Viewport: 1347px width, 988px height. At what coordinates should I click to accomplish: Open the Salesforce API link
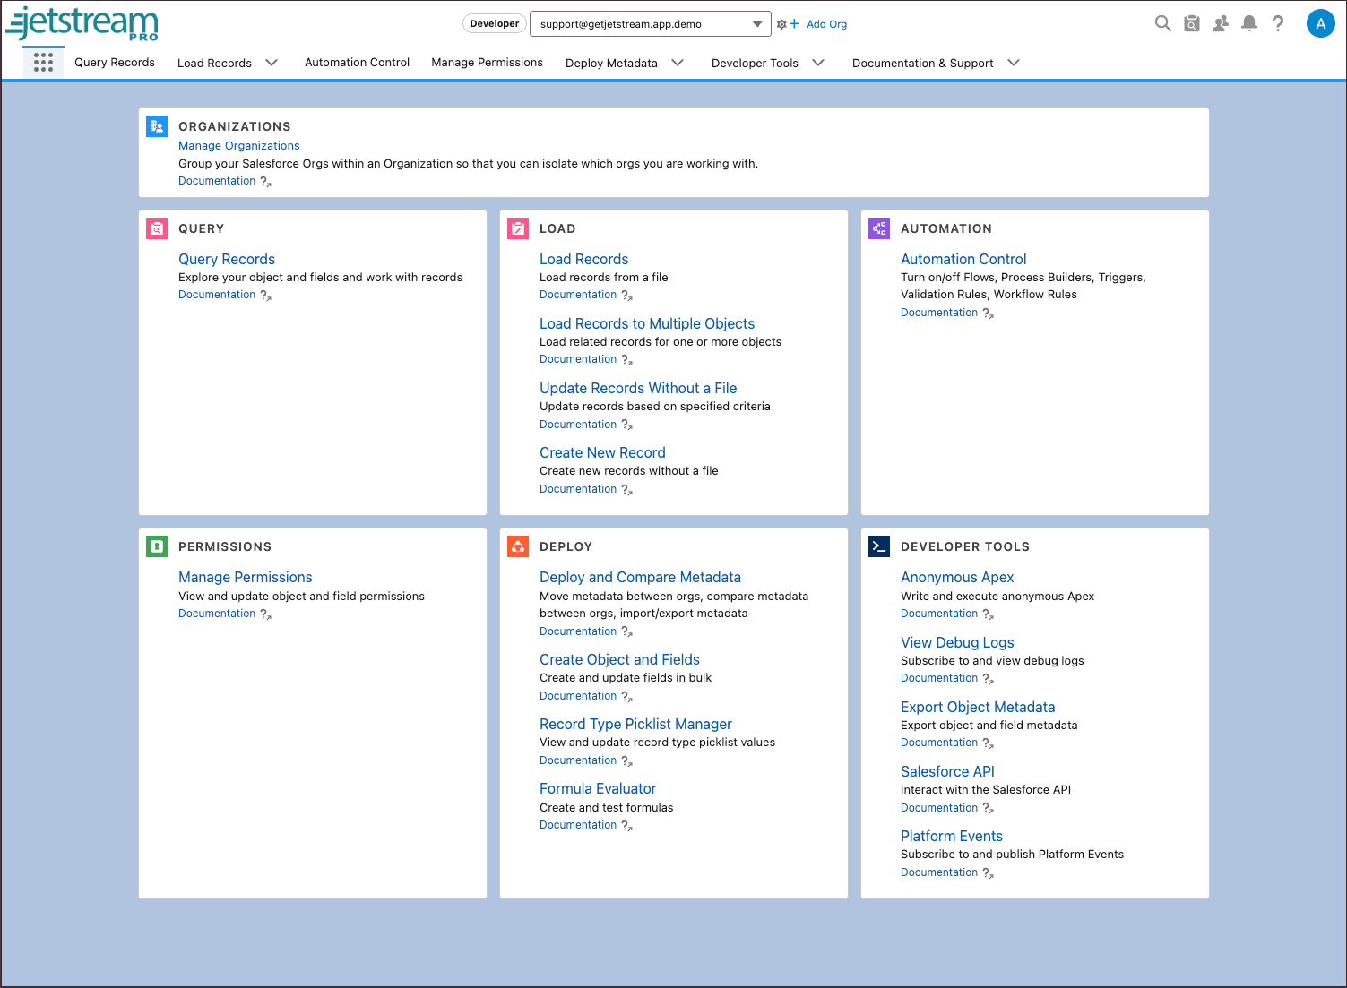click(x=947, y=771)
